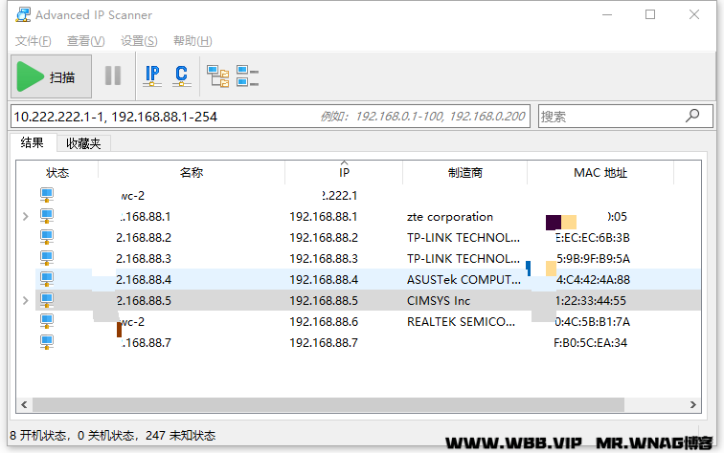Click IP cell 192.168.88.3

tap(324, 259)
